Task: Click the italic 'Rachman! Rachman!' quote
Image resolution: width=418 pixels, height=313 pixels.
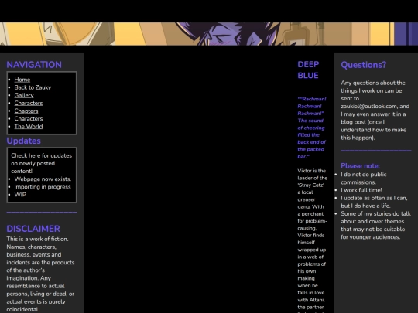Action: [312, 128]
